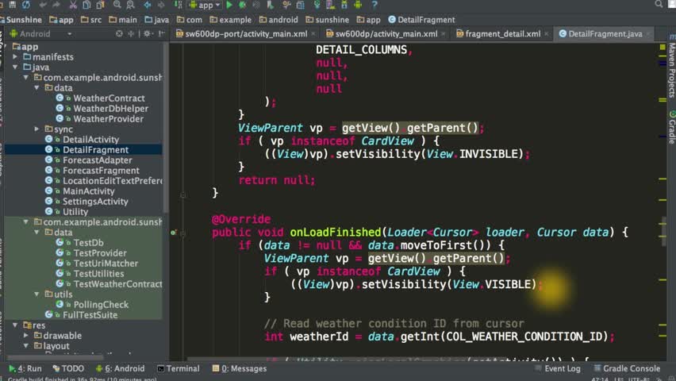
Task: Click the Undo arrow icon
Action: click(x=43, y=5)
